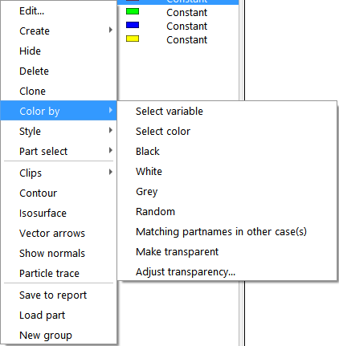
Task: Click the blue color swatch
Action: tap(133, 25)
